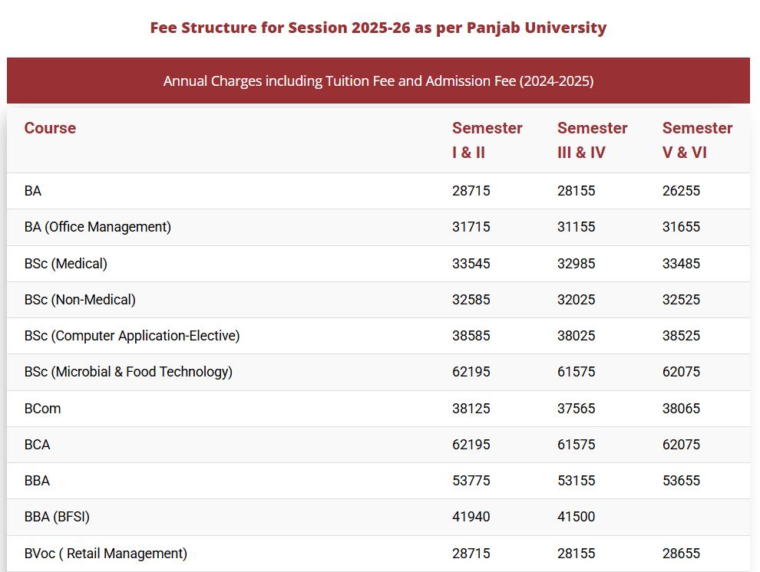This screenshot has width=760, height=572.
Task: Select the Annual Charges red banner
Action: [x=378, y=81]
